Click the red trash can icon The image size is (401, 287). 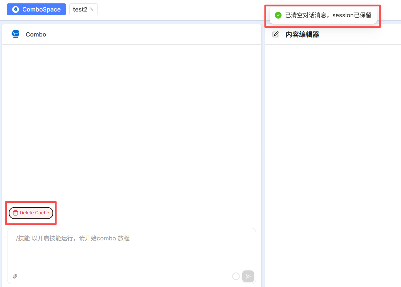pyautogui.click(x=15, y=213)
